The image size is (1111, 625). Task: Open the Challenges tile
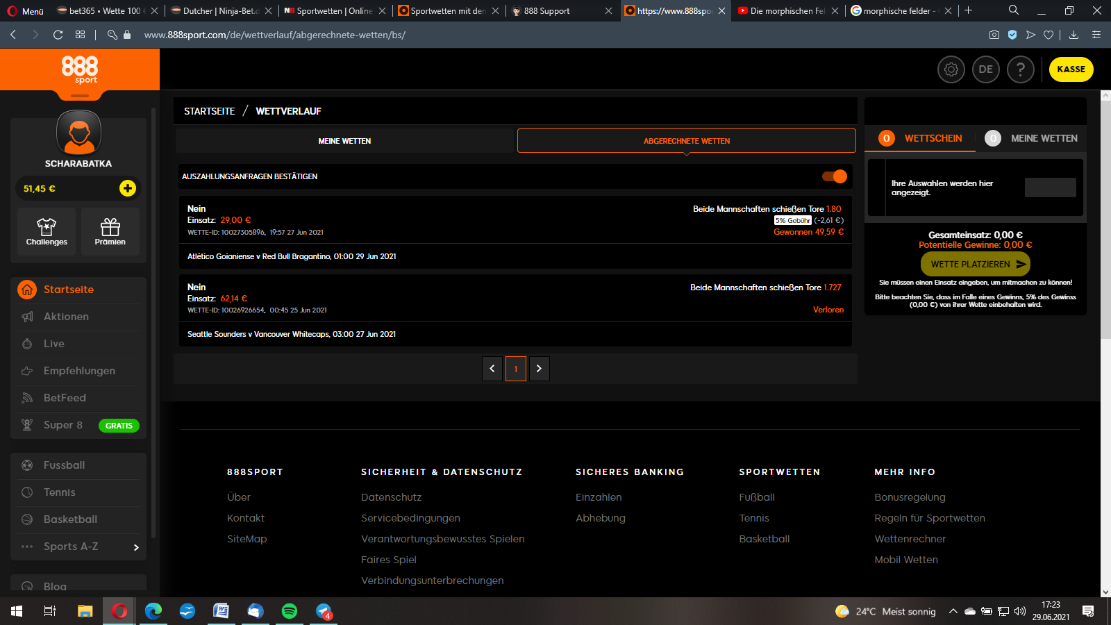tap(47, 231)
